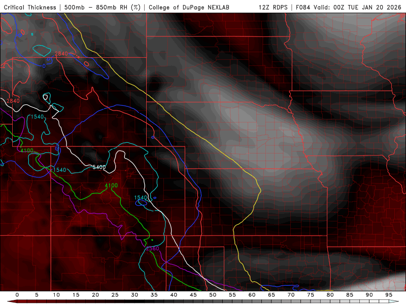Click the "70" tick label on the color bar
This screenshot has height=304, width=406.
pos(291,295)
